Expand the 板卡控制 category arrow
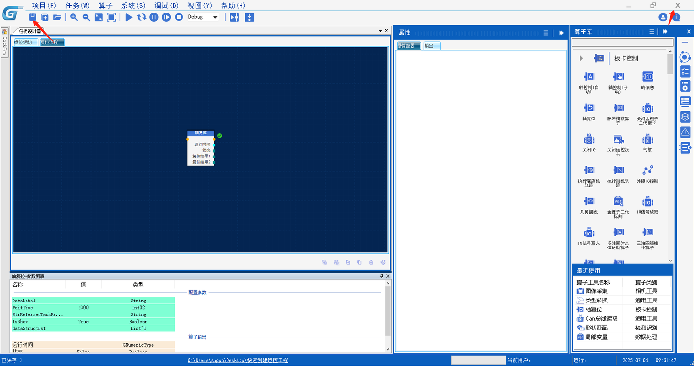Viewport: 694px width, 366px height. click(581, 58)
